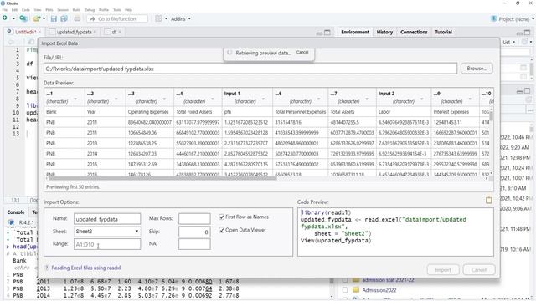Click the data preview vertical scrollbar
The height and width of the screenshot is (301, 536).
tap(492, 116)
